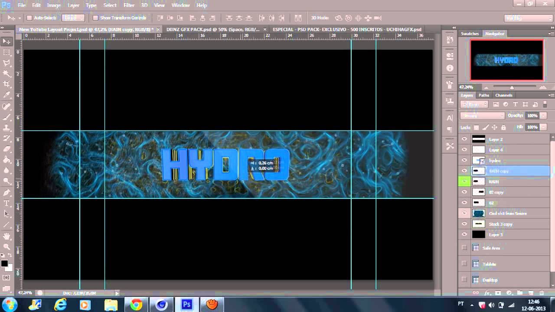Open the Layers panel flyout menu
This screenshot has height=312, width=555.
point(551,95)
